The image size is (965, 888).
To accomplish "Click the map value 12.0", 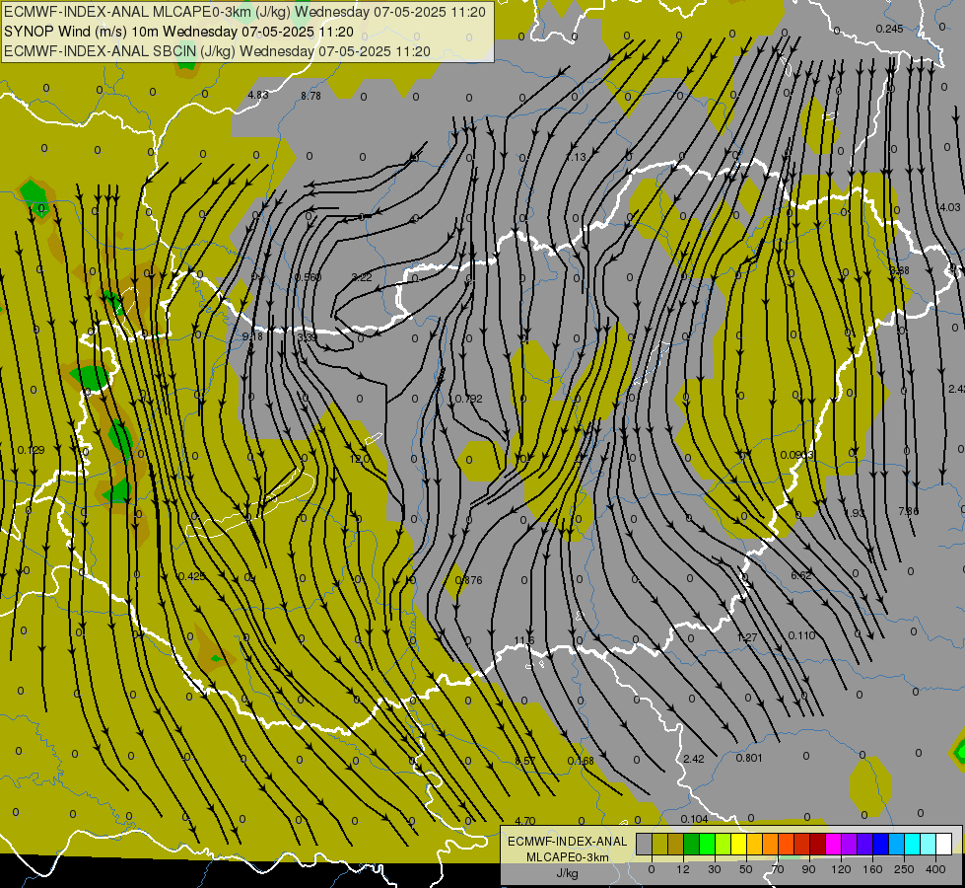I will (x=360, y=459).
